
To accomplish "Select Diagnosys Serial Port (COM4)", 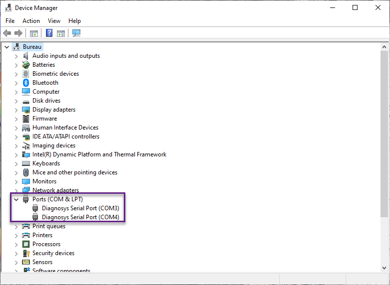I will tap(80, 217).
